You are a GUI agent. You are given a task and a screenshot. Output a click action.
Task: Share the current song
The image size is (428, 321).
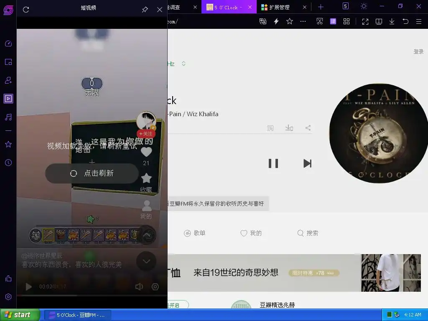pyautogui.click(x=308, y=128)
